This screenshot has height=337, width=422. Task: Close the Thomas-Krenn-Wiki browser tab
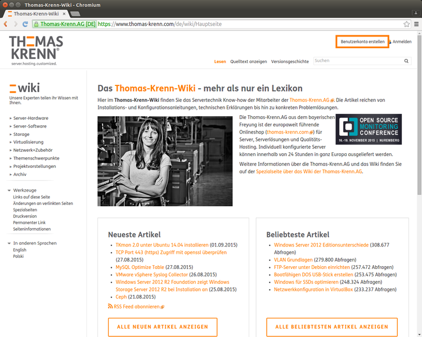pyautogui.click(x=64, y=13)
